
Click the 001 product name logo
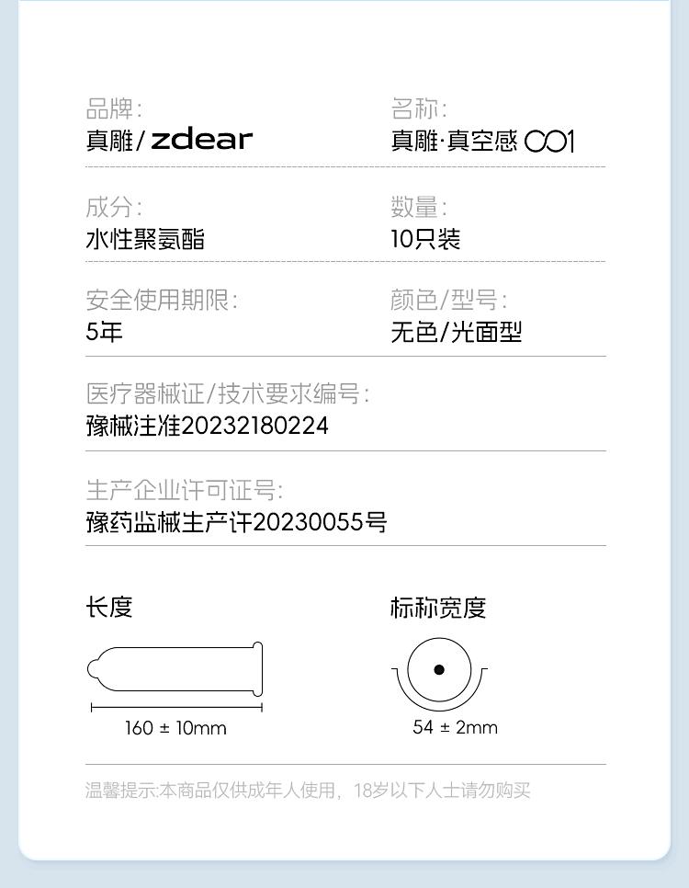click(549, 141)
